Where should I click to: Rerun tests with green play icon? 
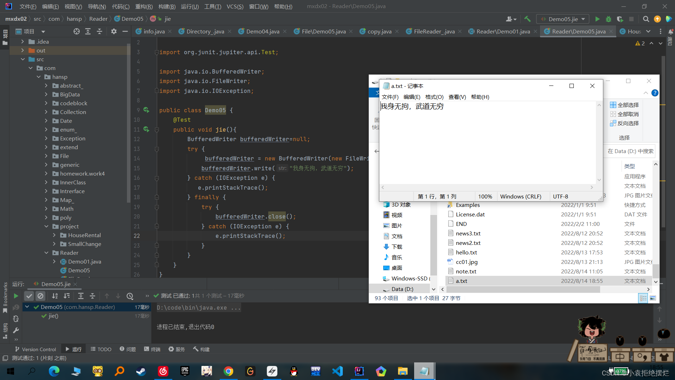pyautogui.click(x=16, y=296)
